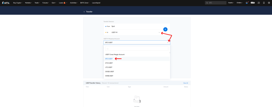Open the Buy Crypto menu

[x=18, y=3]
